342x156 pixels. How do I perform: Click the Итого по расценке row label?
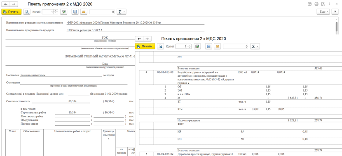click(189, 120)
